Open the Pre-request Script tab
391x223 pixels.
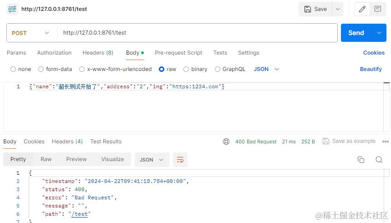pyautogui.click(x=178, y=53)
